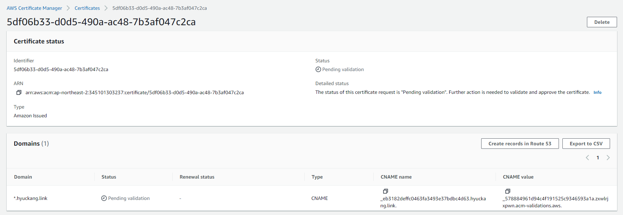The image size is (623, 215).
Task: Sort by Domain column header
Action: [23, 177]
